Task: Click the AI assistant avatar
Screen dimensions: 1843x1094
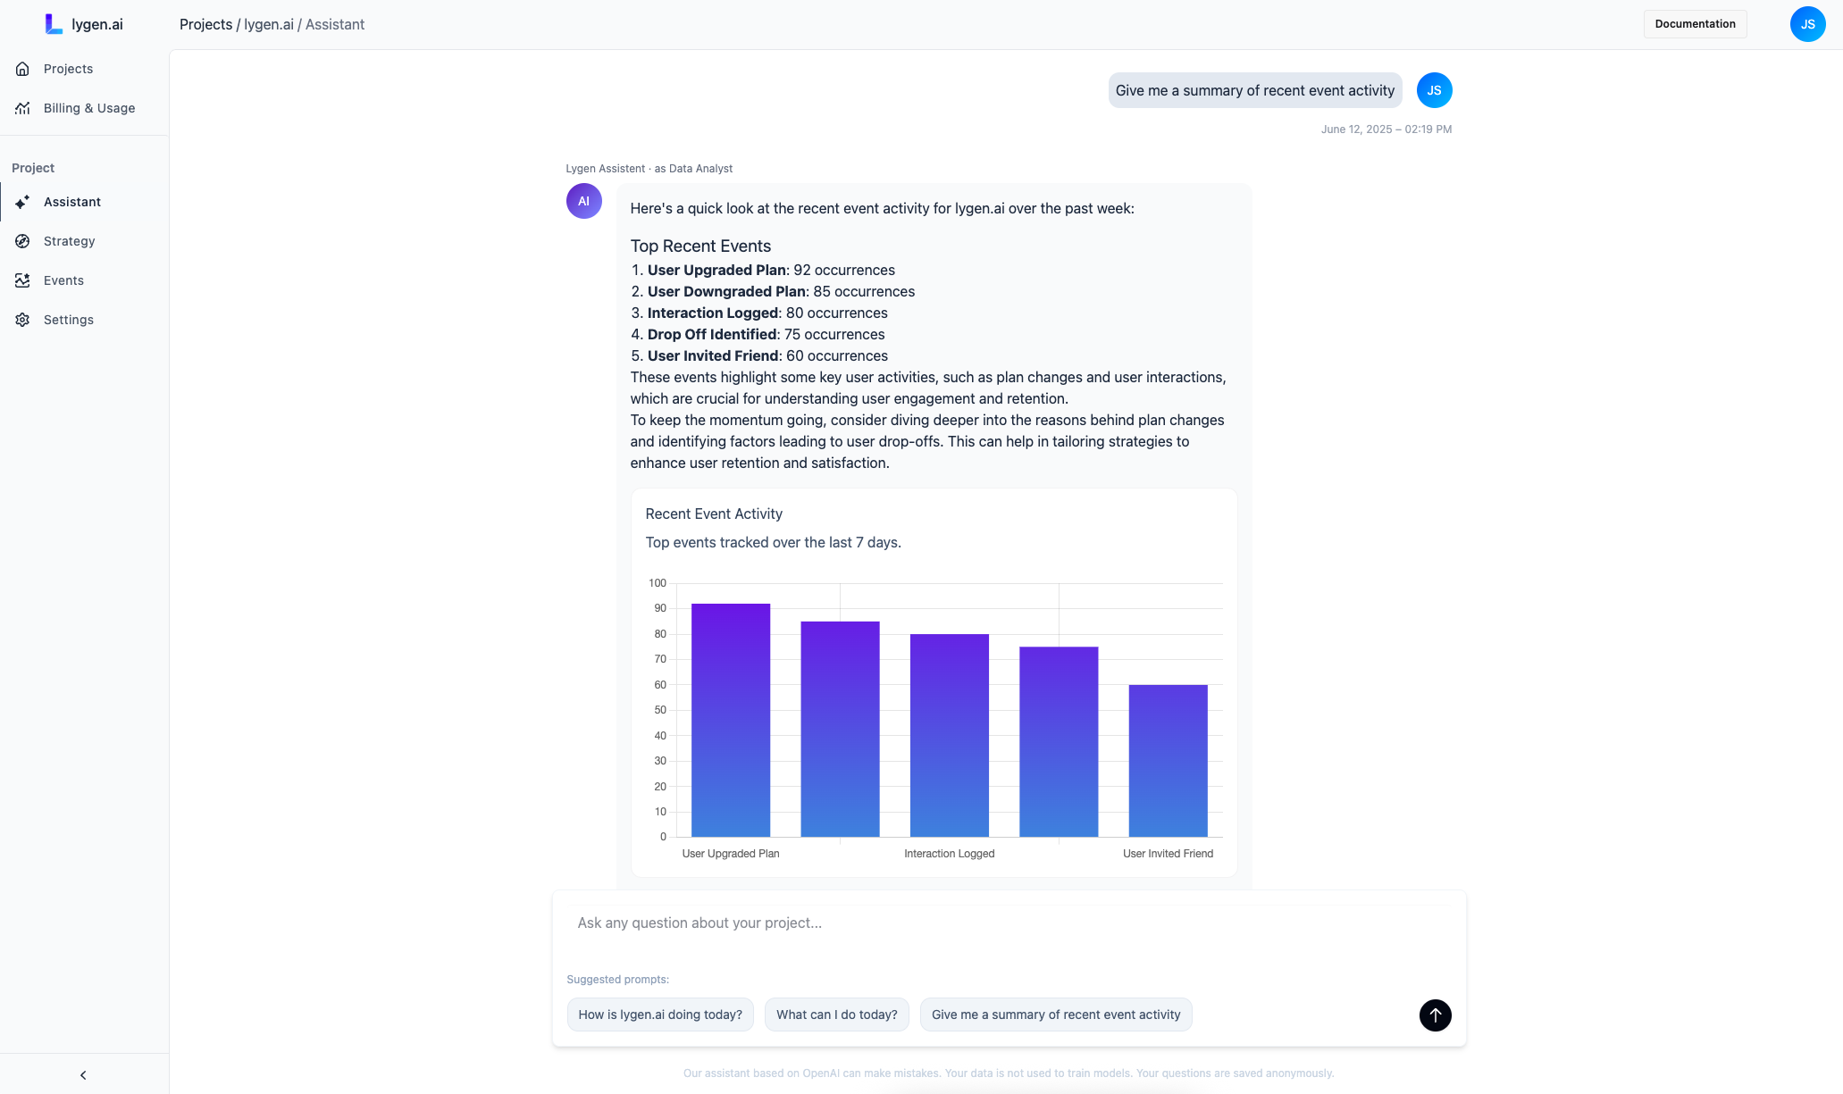Action: (583, 201)
